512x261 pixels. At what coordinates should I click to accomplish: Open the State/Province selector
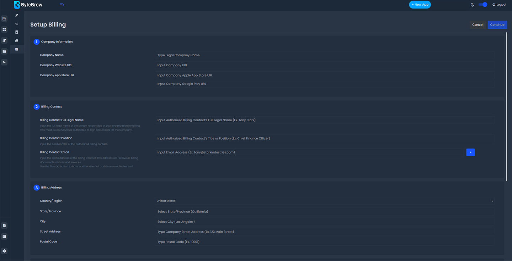[324, 212]
